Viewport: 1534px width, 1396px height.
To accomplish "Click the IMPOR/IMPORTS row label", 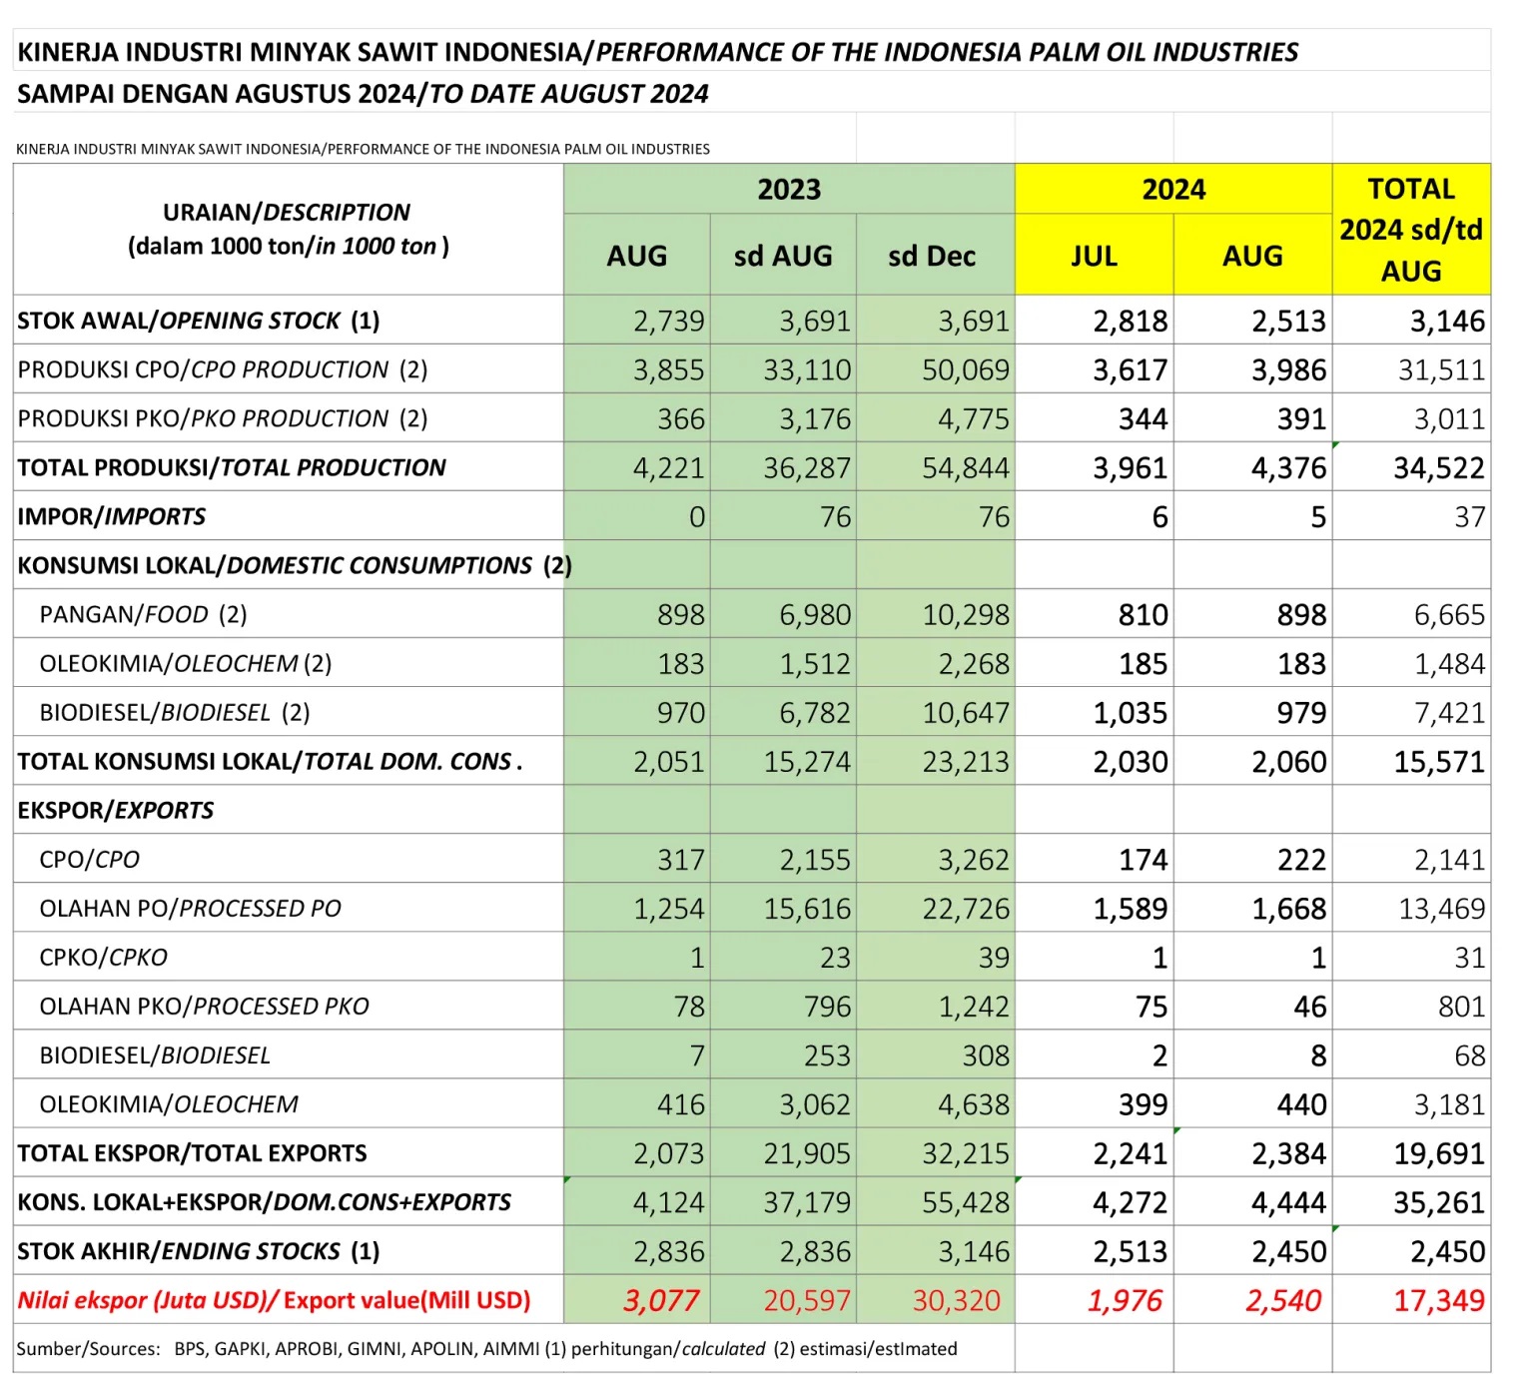I will 111,516.
